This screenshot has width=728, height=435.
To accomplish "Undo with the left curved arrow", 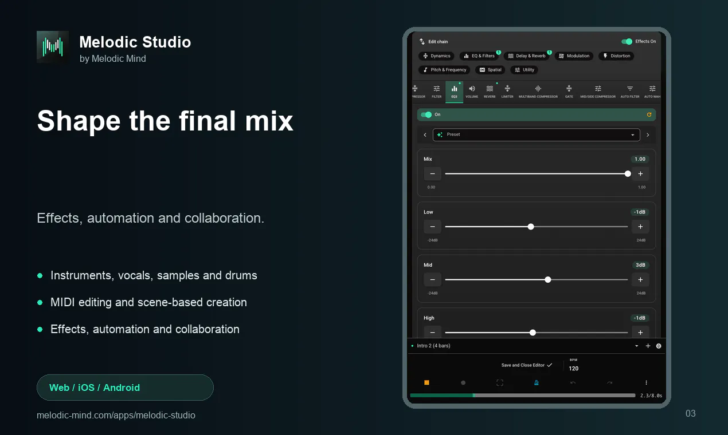I will [573, 383].
